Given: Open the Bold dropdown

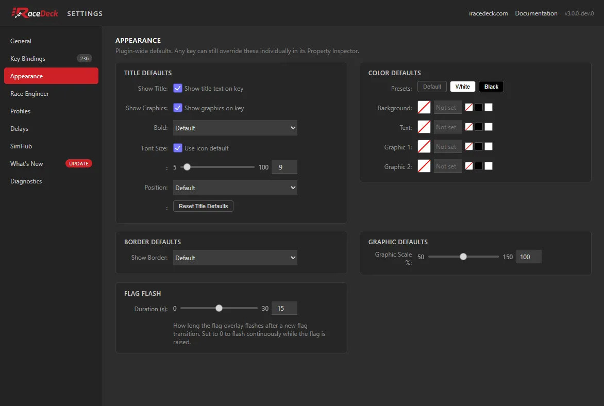Looking at the screenshot, I should coord(235,128).
